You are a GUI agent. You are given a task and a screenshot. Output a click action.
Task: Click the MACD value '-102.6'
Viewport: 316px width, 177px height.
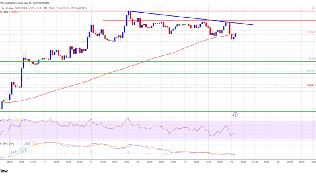pyautogui.click(x=27, y=144)
